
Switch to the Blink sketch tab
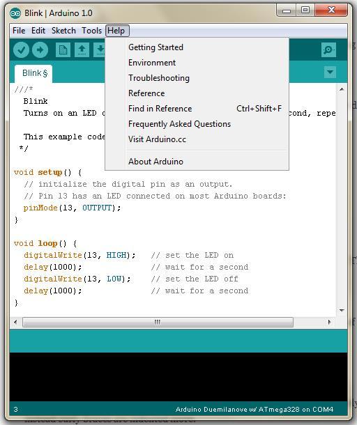[x=33, y=73]
